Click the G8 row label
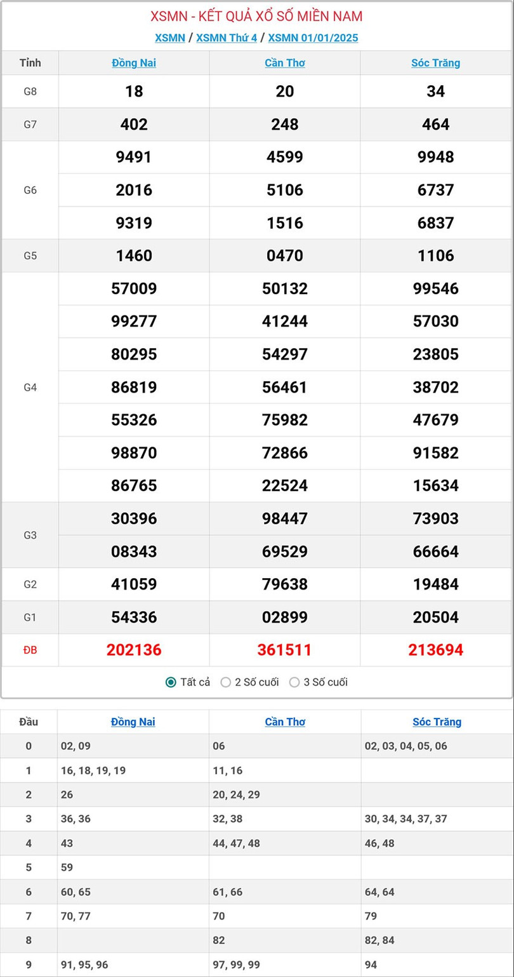This screenshot has width=514, height=977. 30,91
